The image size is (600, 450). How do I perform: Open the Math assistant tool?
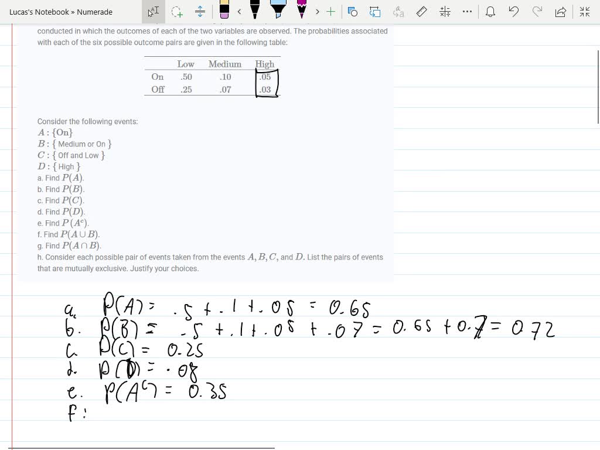click(x=445, y=12)
